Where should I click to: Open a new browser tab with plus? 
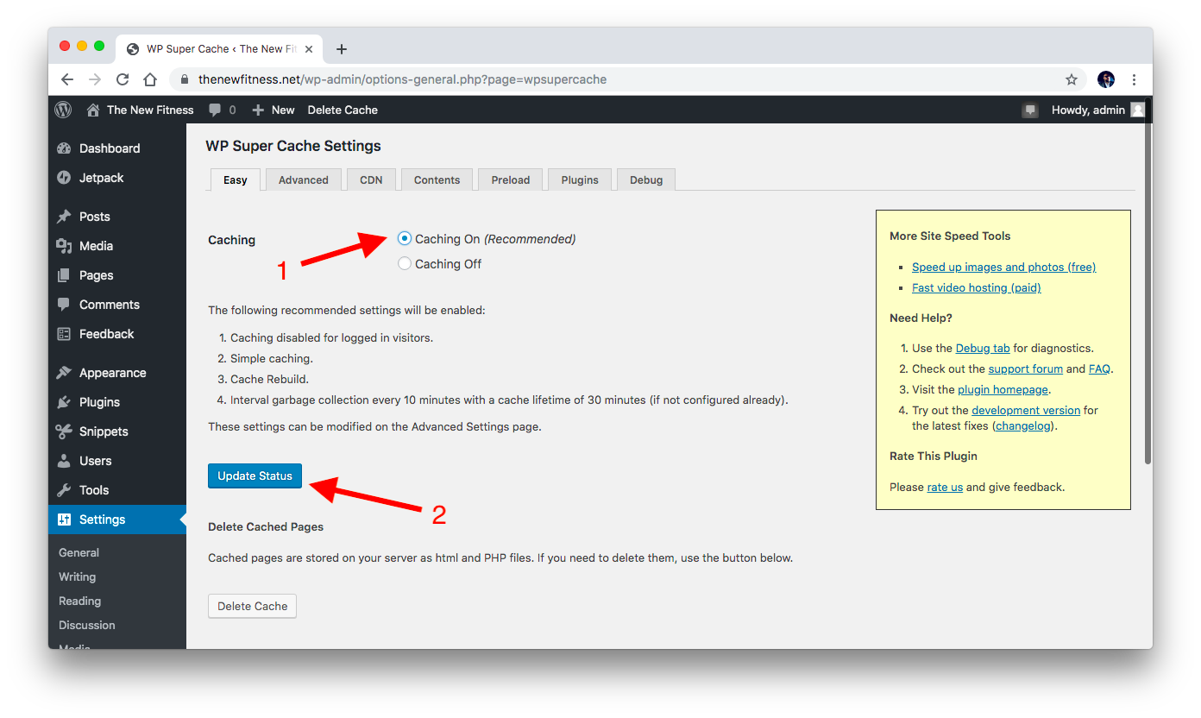[342, 49]
